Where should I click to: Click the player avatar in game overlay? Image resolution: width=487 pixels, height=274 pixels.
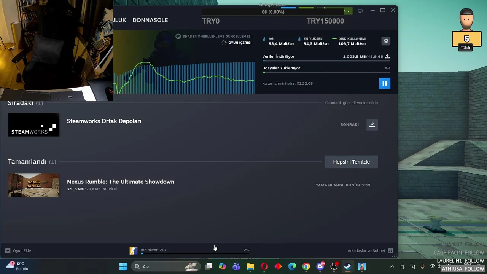(x=466, y=19)
